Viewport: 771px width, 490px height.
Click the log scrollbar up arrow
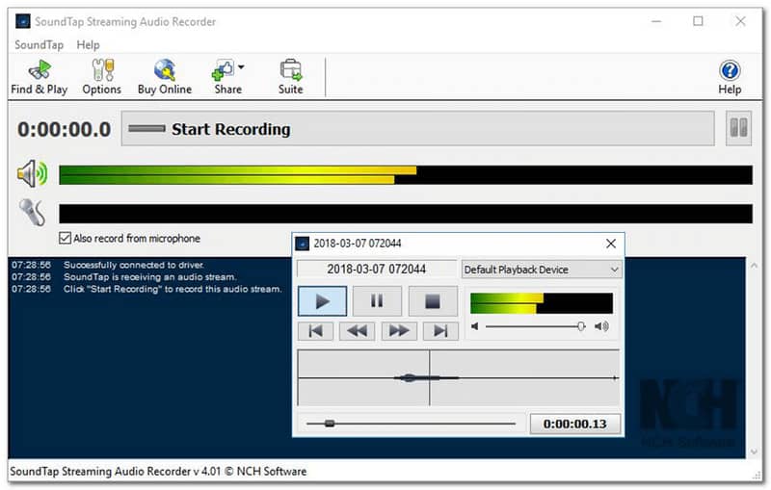[x=754, y=266]
